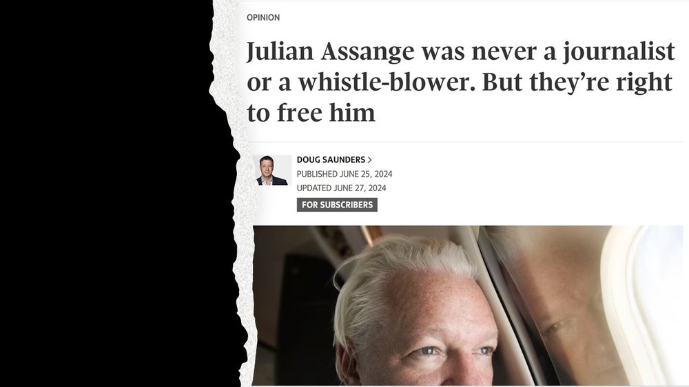The image size is (689, 387).
Task: Click the OPINION section label
Action: [x=263, y=18]
